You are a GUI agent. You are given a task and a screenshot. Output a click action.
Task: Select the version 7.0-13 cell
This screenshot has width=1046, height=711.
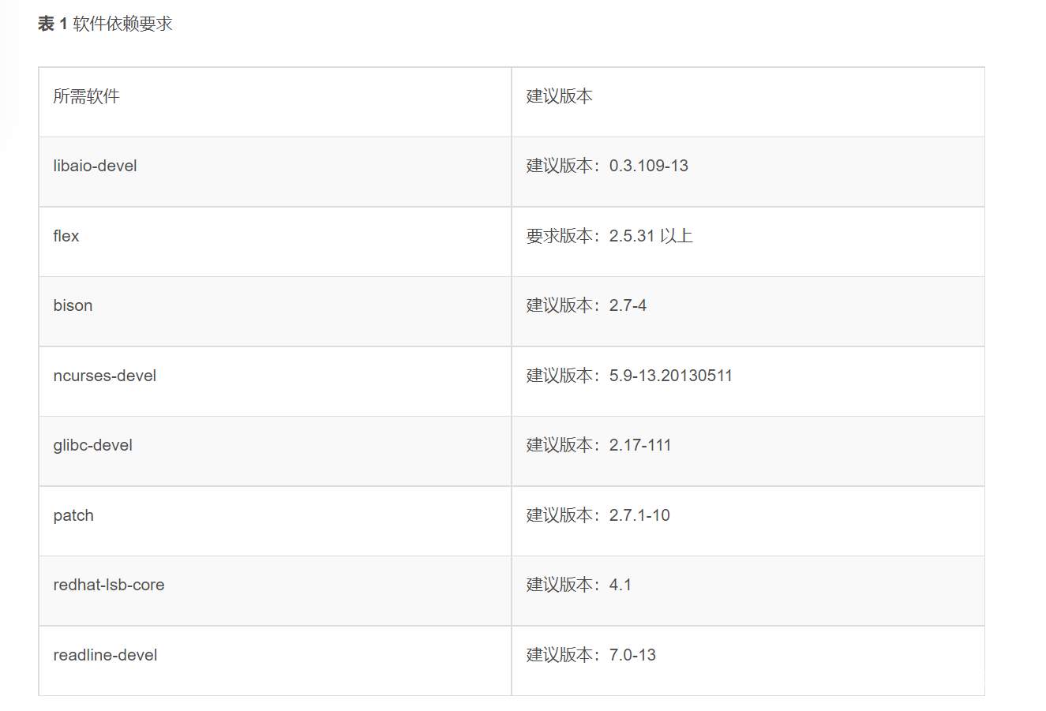pos(591,655)
